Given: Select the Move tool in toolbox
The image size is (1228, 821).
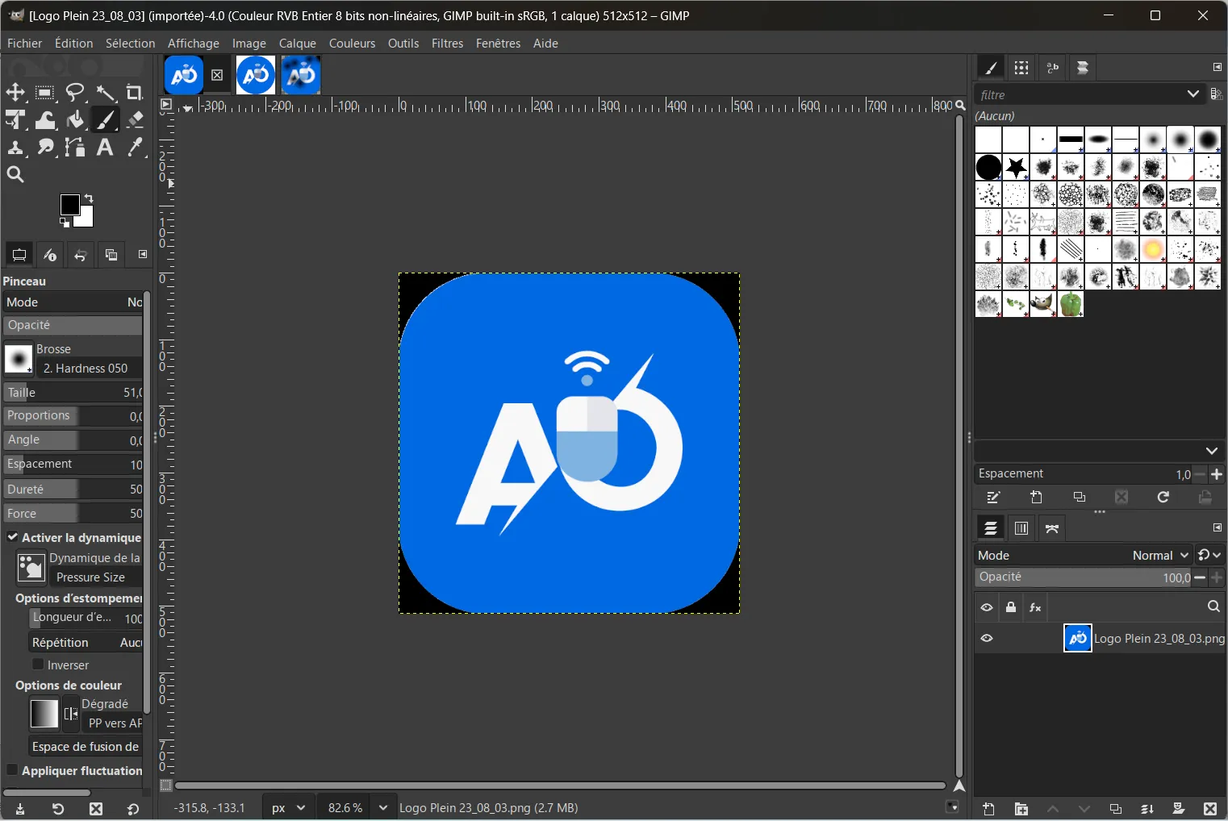Looking at the screenshot, I should 15,93.
